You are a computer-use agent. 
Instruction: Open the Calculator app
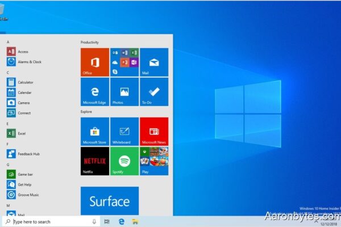tap(25, 82)
